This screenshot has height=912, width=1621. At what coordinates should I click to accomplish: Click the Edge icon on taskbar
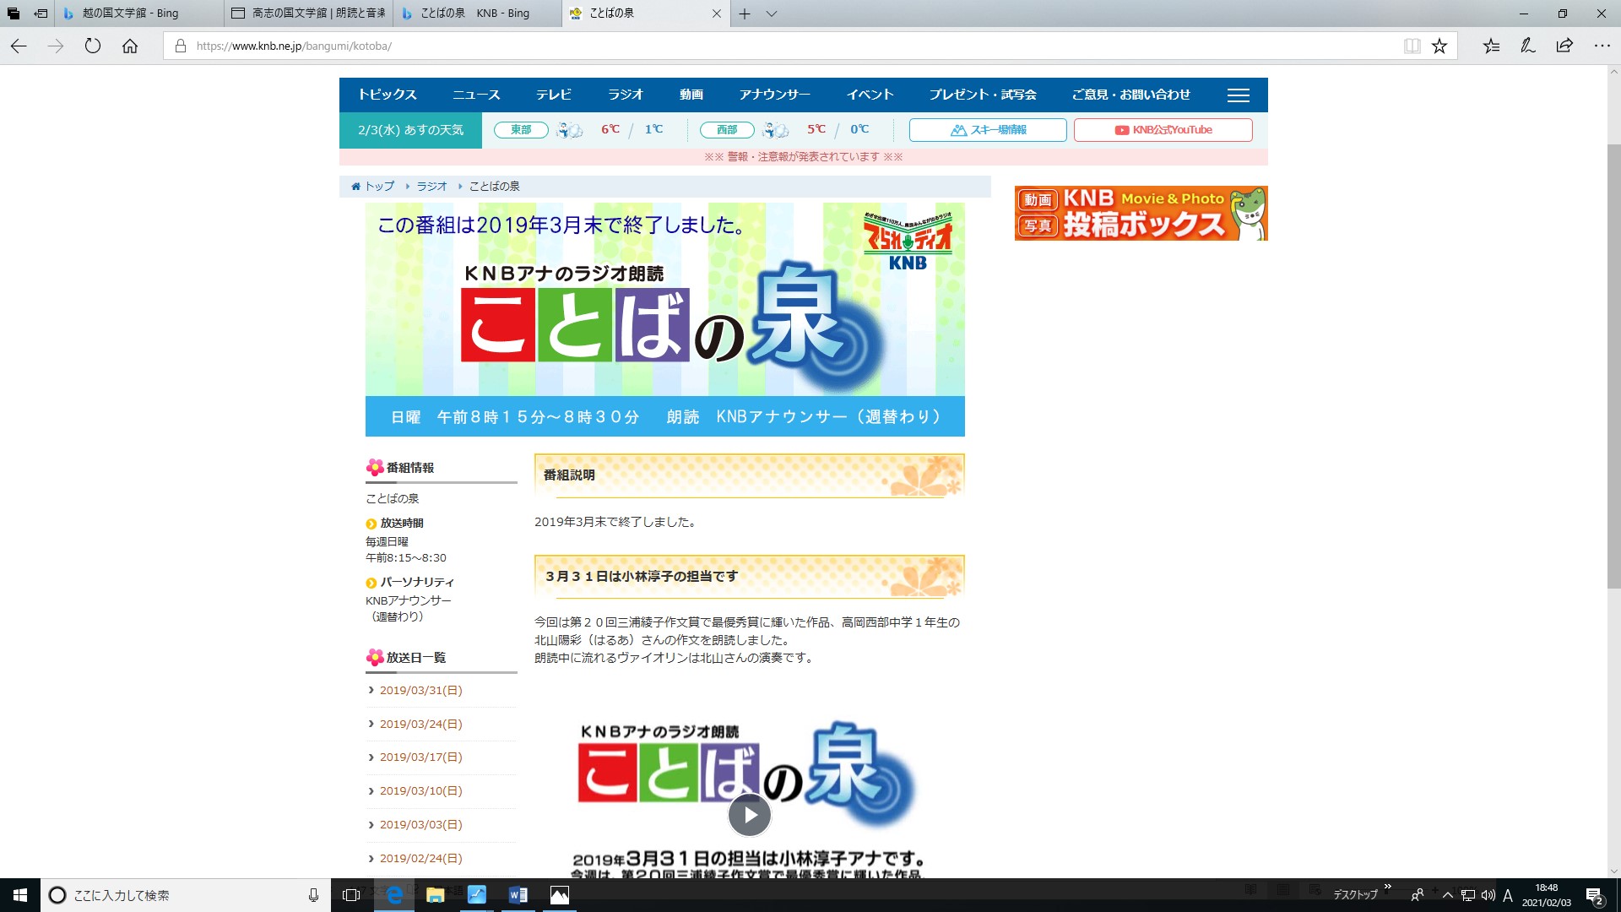(394, 895)
